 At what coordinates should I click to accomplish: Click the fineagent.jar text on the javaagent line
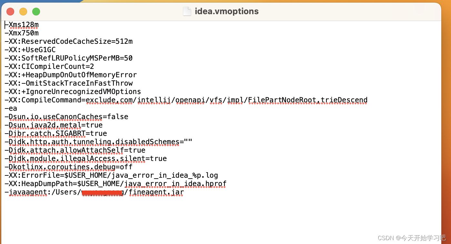pyautogui.click(x=156, y=192)
